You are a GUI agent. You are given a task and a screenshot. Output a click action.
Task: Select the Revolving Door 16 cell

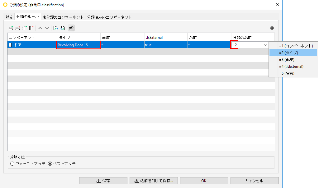click(78, 45)
